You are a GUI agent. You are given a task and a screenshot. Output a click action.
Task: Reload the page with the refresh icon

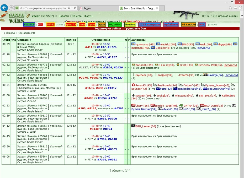tap(75, 8)
